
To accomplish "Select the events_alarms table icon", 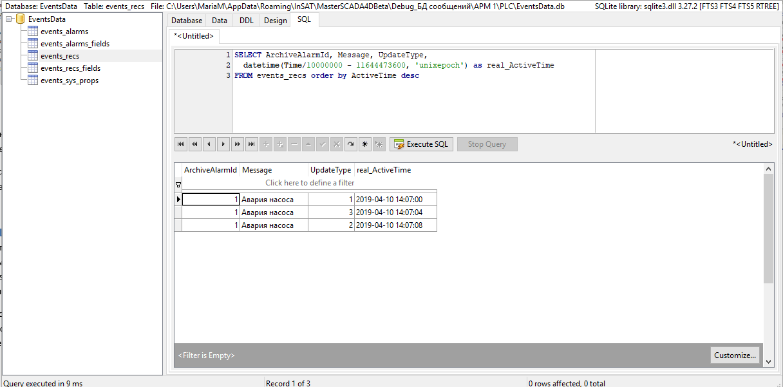I will [x=33, y=31].
